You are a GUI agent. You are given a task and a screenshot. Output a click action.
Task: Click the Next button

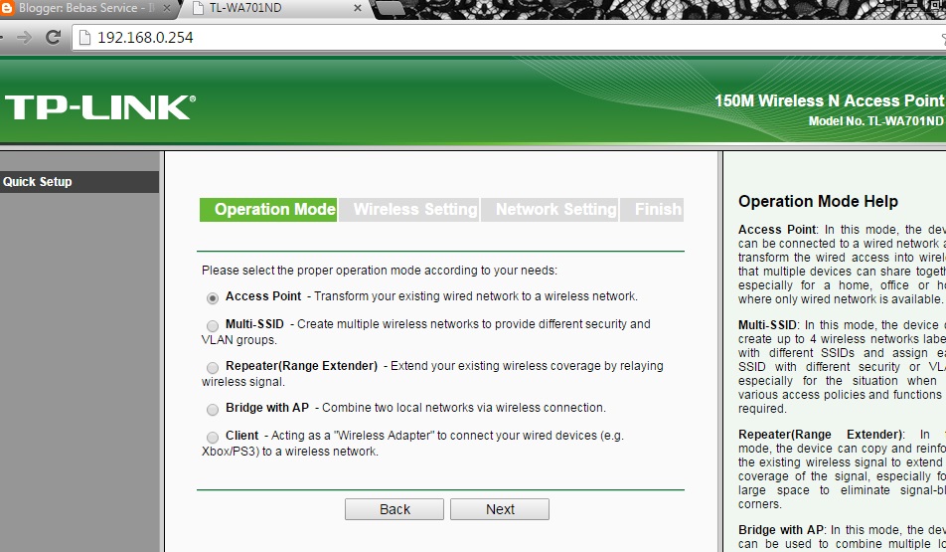tap(500, 509)
